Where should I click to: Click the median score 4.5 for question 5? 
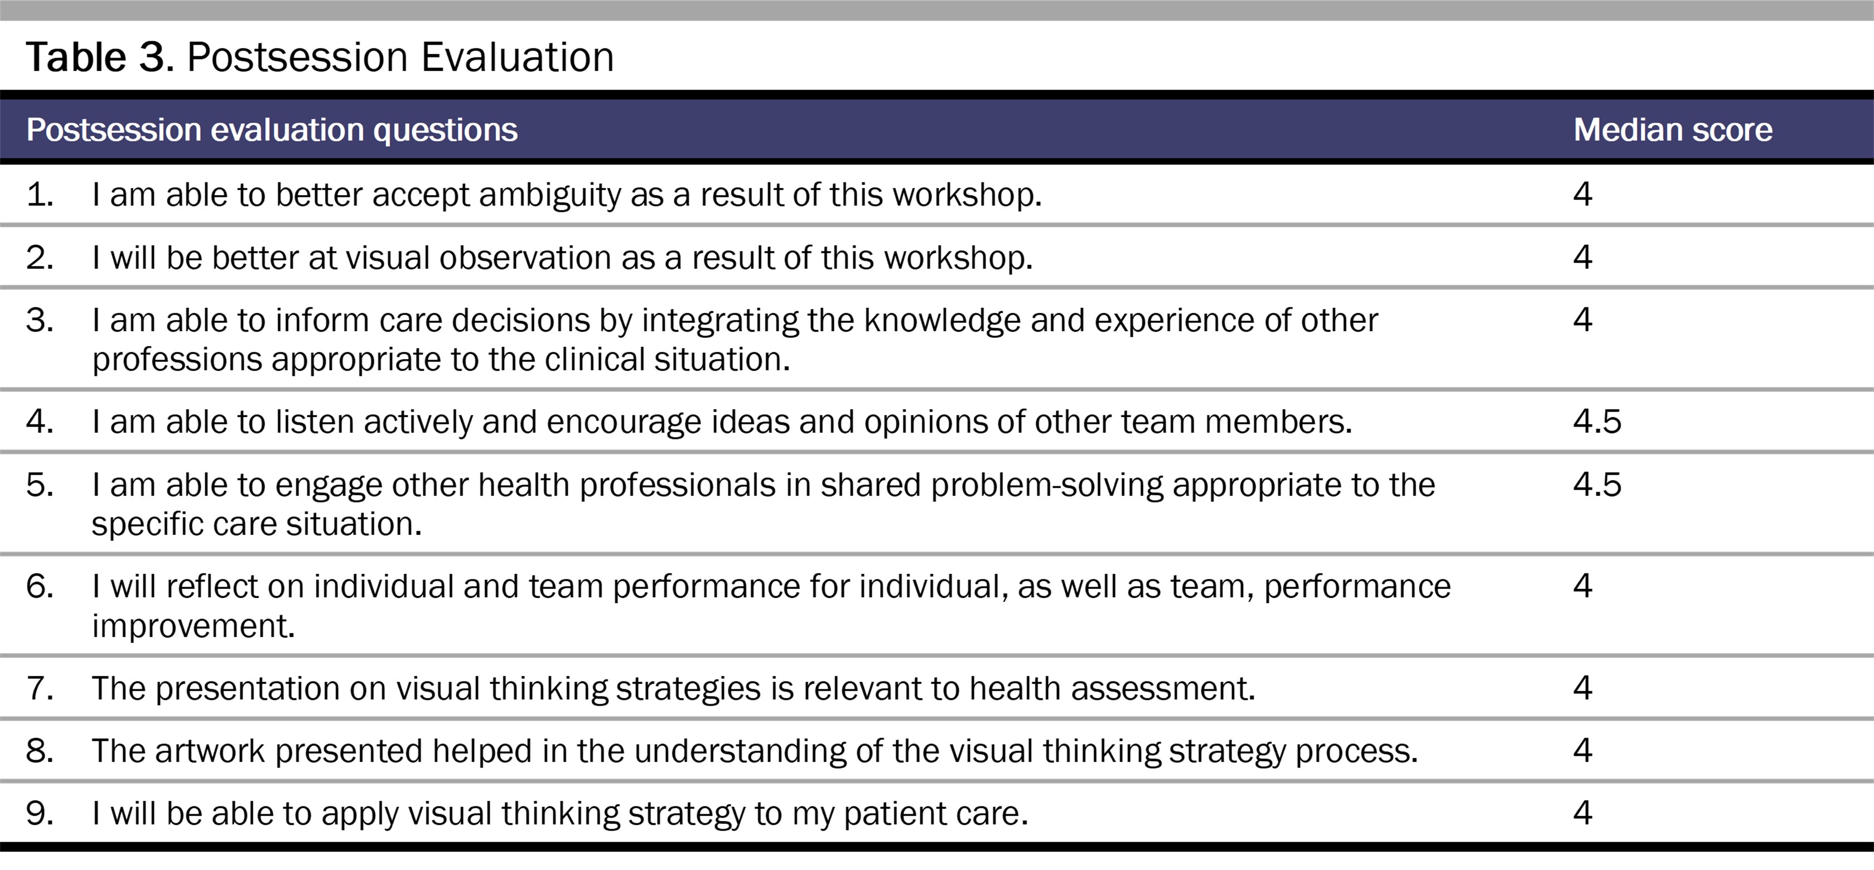pos(1597,485)
